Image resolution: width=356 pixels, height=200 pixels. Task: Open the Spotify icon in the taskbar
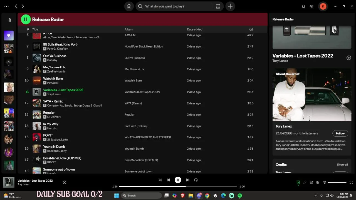[240, 196]
